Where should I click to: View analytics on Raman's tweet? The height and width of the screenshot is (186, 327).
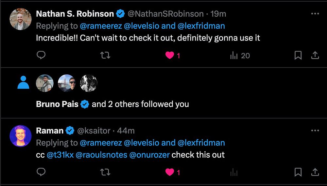point(234,172)
